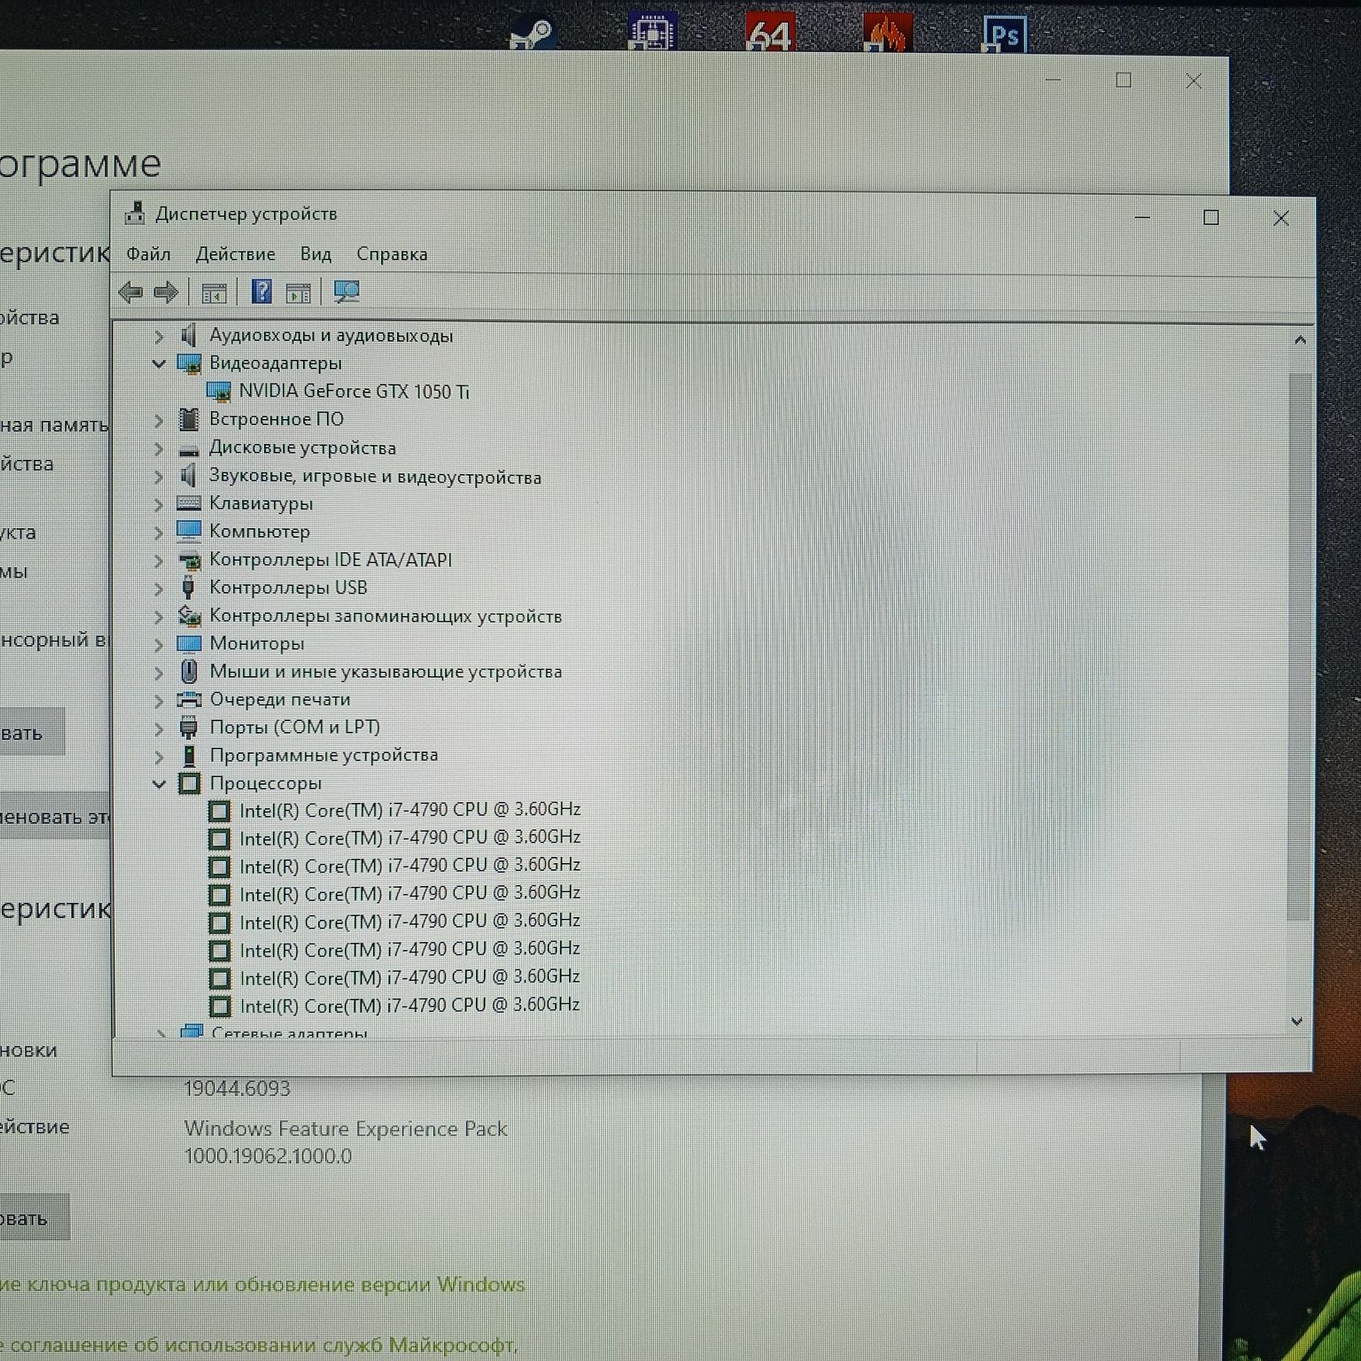The image size is (1361, 1361).
Task: Click the Device Manager vertical scrollbar thumb
Action: tap(1299, 647)
